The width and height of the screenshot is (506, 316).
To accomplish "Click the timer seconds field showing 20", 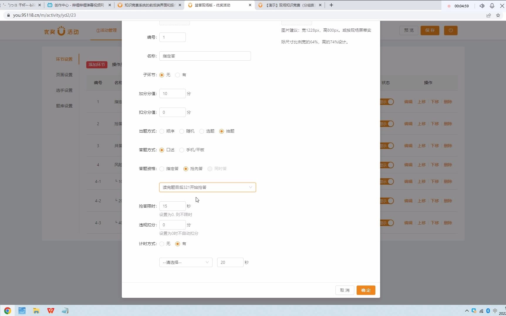I will pos(230,262).
